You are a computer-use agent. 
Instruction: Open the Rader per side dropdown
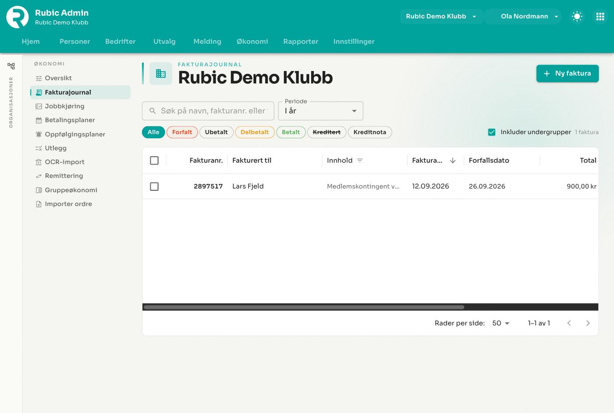pyautogui.click(x=501, y=323)
